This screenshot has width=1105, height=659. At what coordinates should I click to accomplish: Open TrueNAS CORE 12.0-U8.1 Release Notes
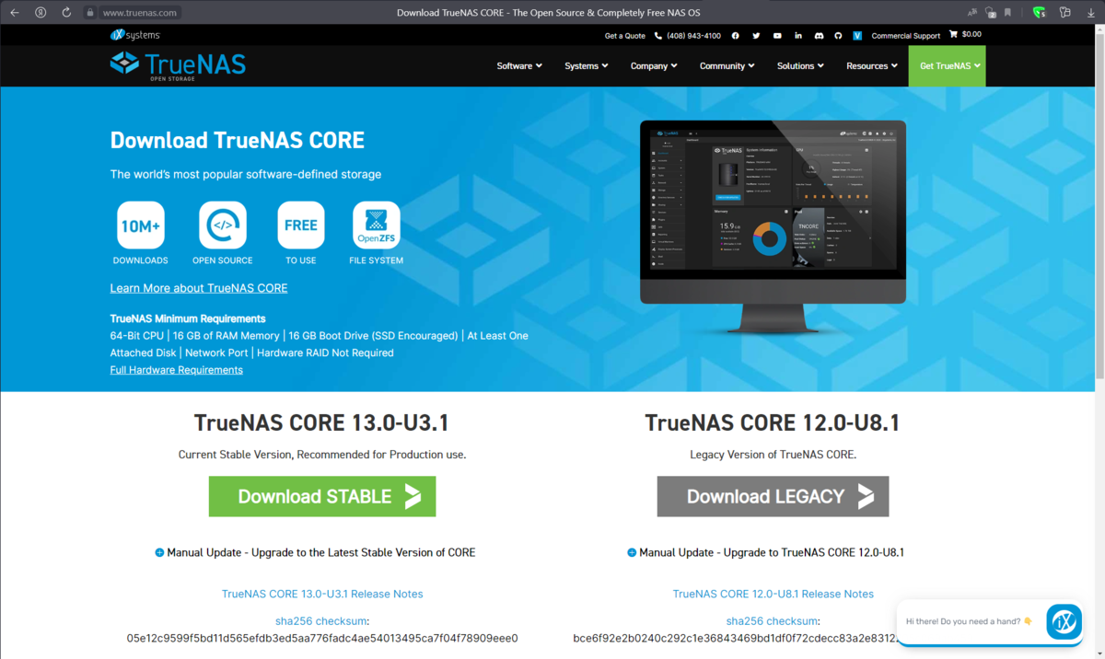coord(773,595)
